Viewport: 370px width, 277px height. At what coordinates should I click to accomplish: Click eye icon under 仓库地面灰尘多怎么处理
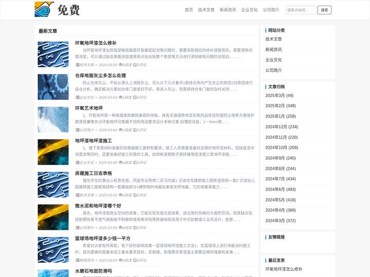pos(120,97)
